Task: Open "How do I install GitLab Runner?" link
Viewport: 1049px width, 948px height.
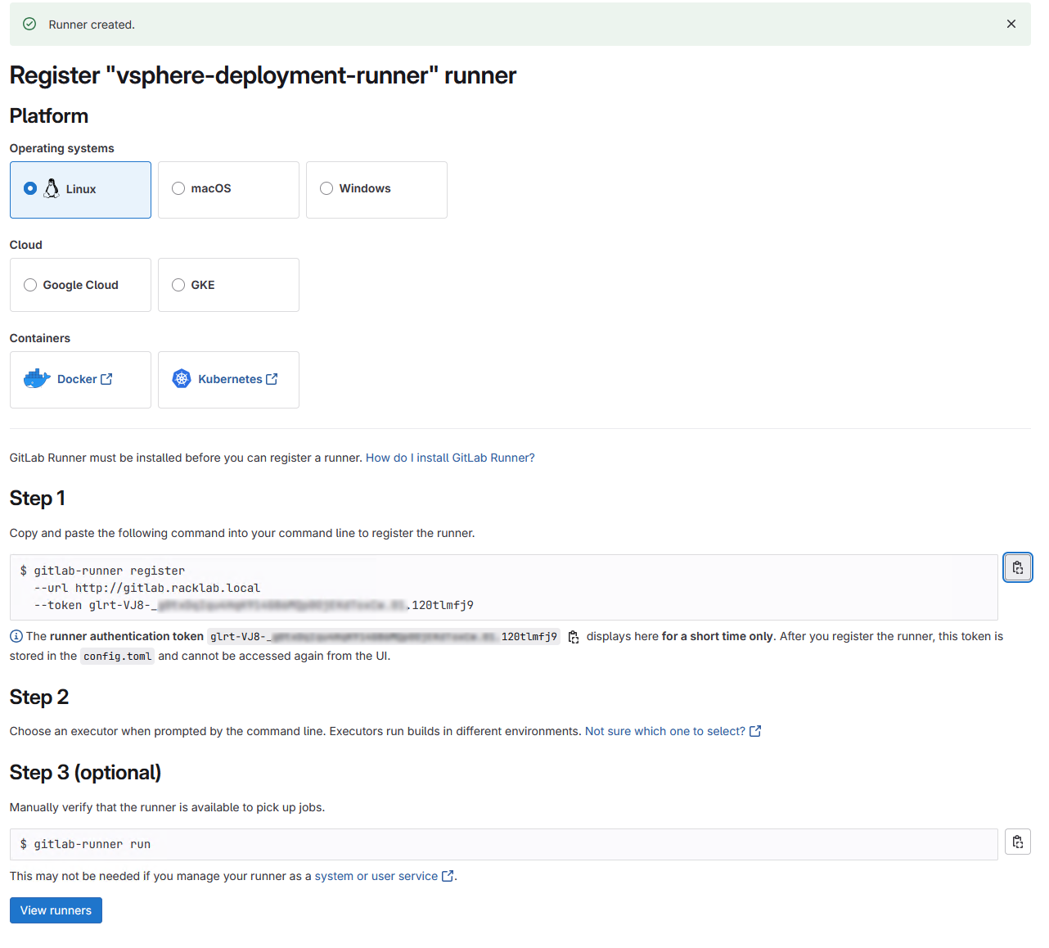Action: click(x=449, y=458)
